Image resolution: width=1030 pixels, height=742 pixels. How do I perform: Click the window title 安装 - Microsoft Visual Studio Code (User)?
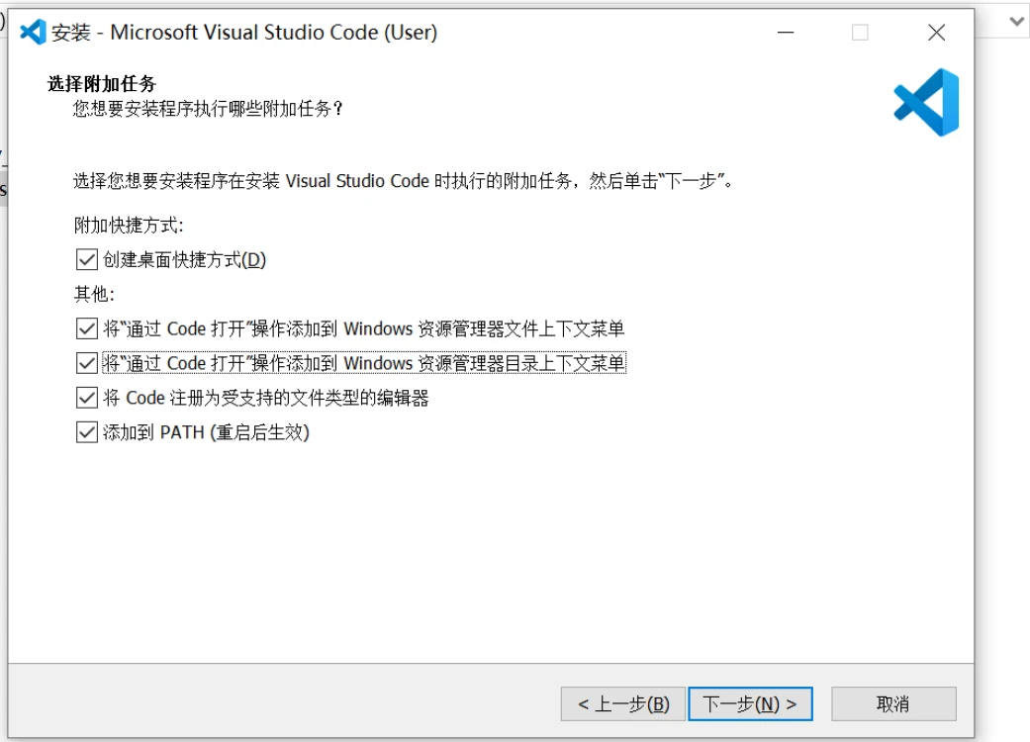244,33
